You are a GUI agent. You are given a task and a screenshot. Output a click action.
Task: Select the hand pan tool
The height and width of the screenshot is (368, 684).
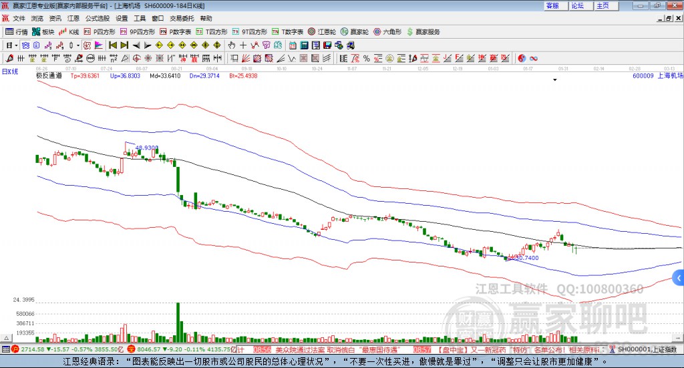click(232, 45)
